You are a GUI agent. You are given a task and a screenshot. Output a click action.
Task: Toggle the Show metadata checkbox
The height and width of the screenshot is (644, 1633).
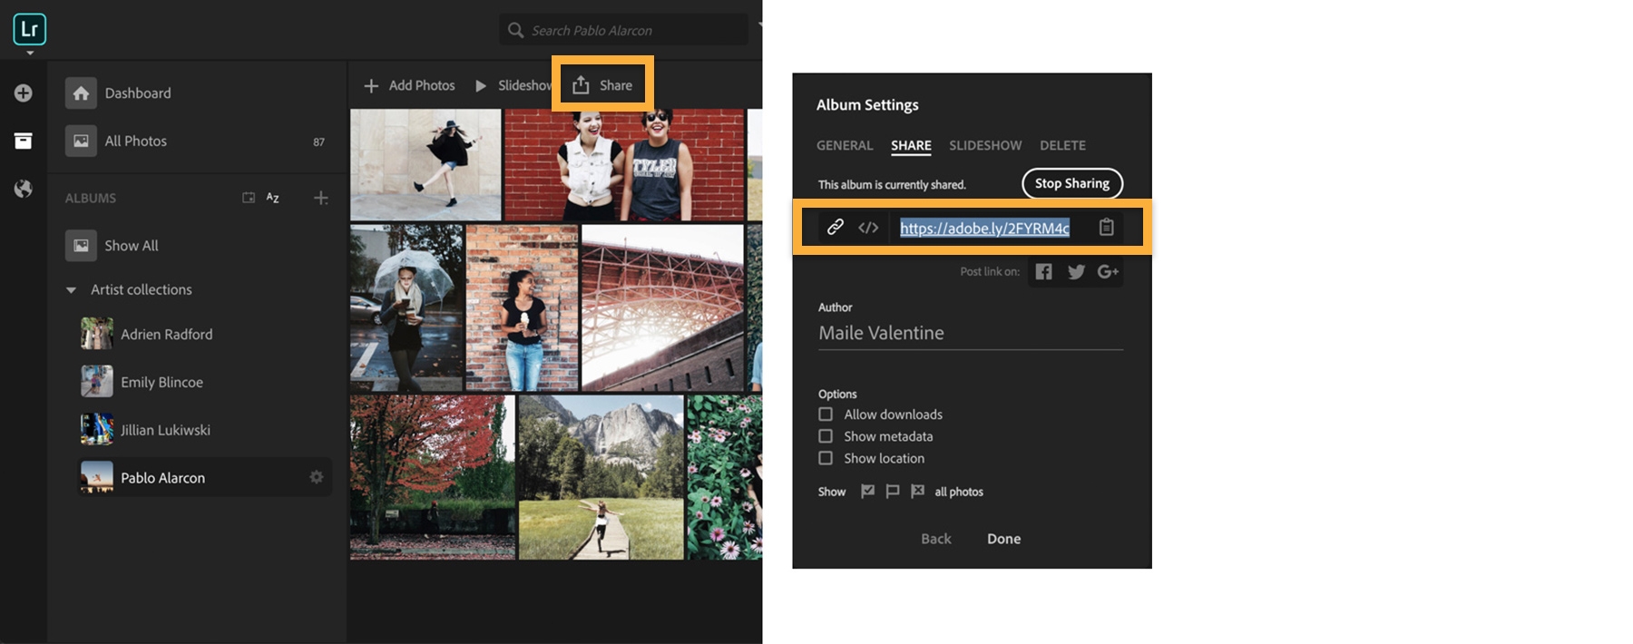826,436
